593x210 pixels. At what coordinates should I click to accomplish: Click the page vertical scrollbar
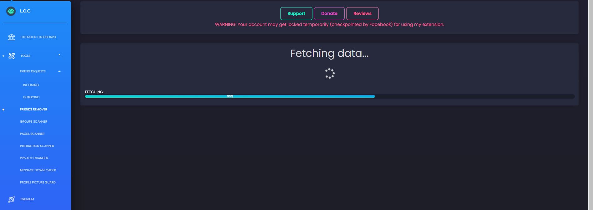point(590,105)
